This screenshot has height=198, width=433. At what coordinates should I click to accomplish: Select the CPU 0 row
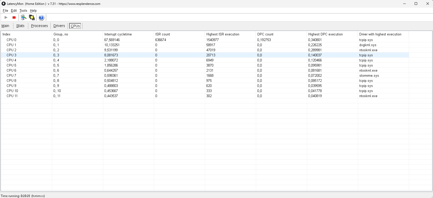point(205,40)
